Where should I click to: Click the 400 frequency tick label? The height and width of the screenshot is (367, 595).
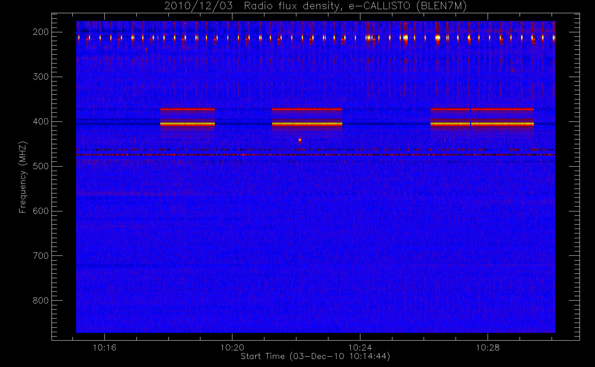[41, 121]
